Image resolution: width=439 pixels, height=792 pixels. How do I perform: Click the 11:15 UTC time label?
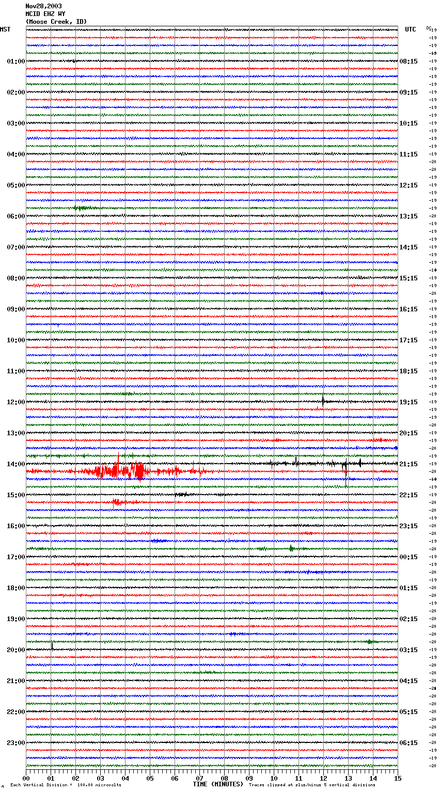click(409, 154)
